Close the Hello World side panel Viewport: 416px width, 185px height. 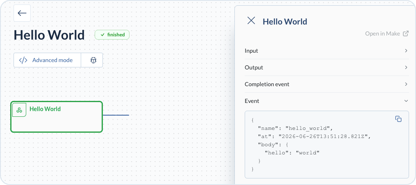tap(251, 20)
